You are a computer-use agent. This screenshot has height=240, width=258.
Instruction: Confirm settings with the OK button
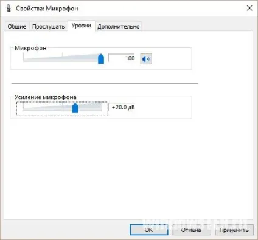pos(149,230)
